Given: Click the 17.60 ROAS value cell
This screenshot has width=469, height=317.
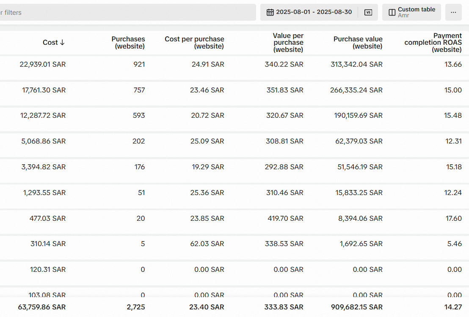Looking at the screenshot, I should click(454, 218).
